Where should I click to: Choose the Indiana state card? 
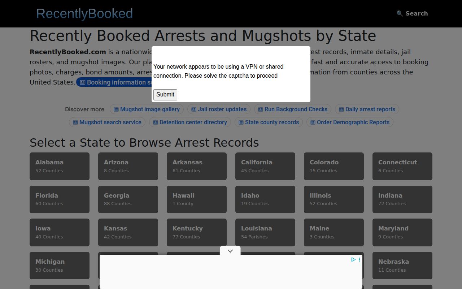[402, 199]
